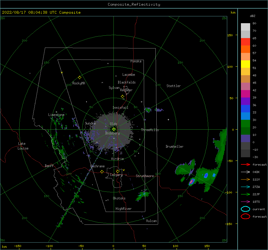The image size is (268, 250).
Task: Click the Lake Louise label
Action: [23, 146]
